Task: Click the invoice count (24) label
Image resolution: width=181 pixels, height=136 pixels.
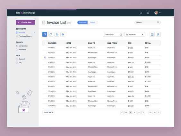Action: click(69, 23)
